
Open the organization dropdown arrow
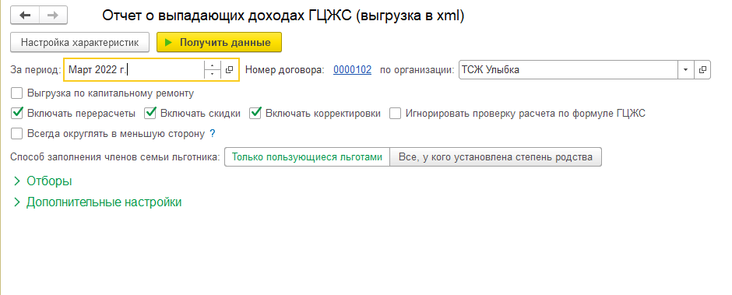coord(686,70)
